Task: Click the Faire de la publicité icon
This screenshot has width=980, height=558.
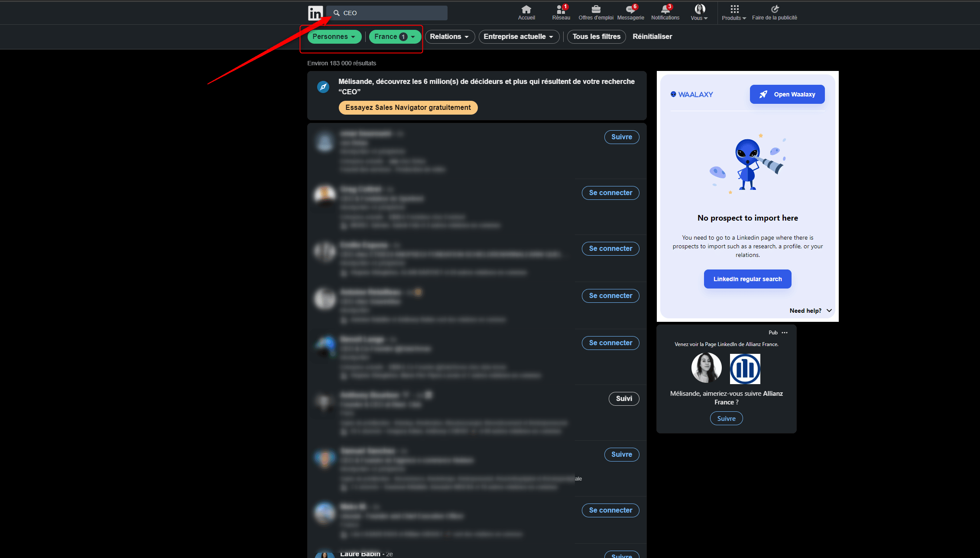Action: (775, 8)
